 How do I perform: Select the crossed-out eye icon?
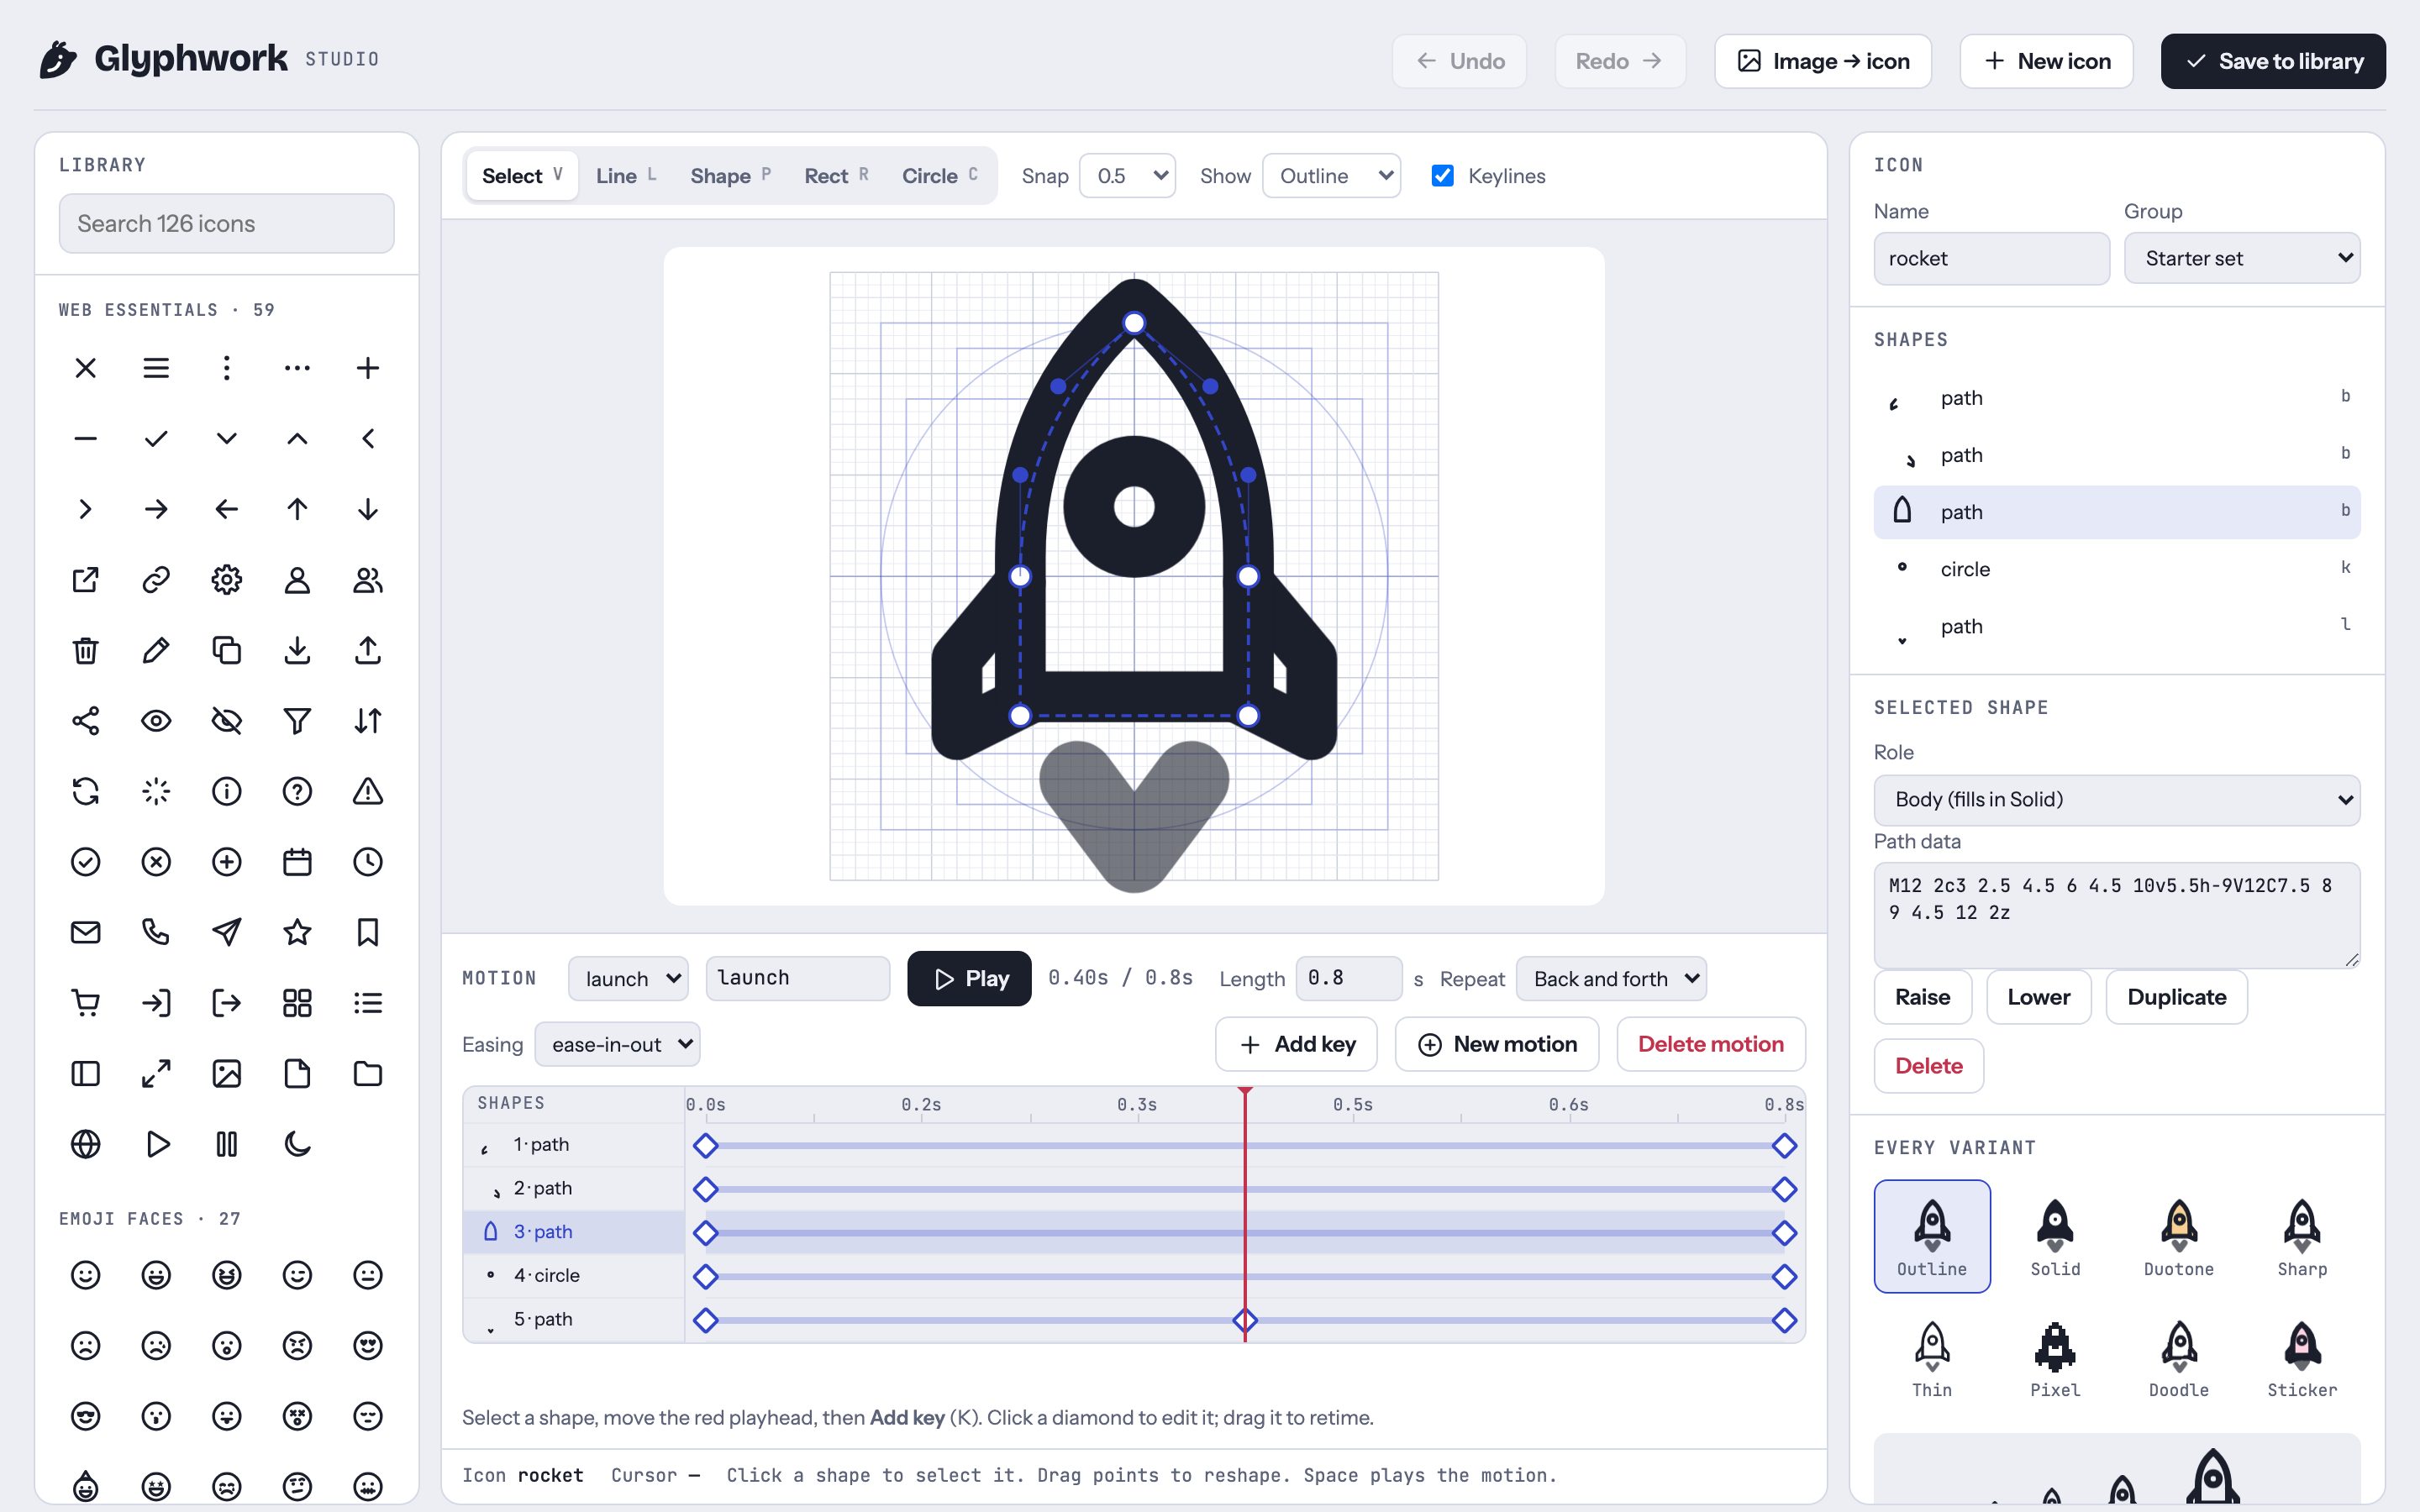(x=227, y=721)
